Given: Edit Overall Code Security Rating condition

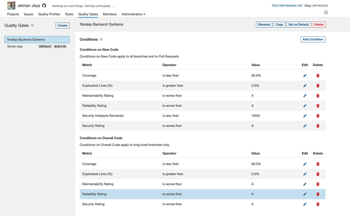Looking at the screenshot, I should 305,204.
